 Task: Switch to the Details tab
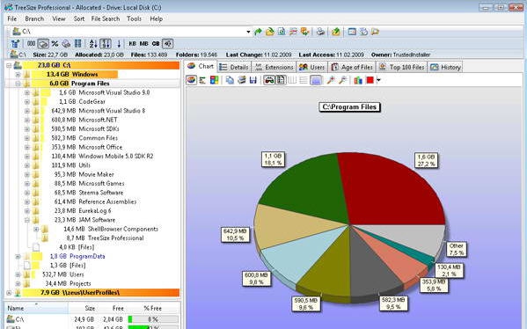[x=234, y=67]
